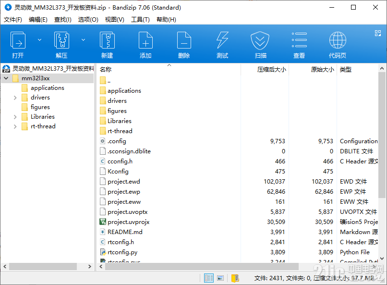Select the project.uvoptx file
Viewport: 387px width, 285px height.
(124, 212)
